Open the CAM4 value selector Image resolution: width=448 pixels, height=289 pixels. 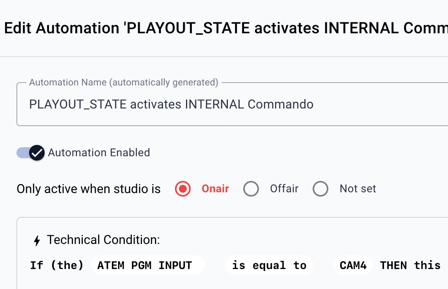353,266
